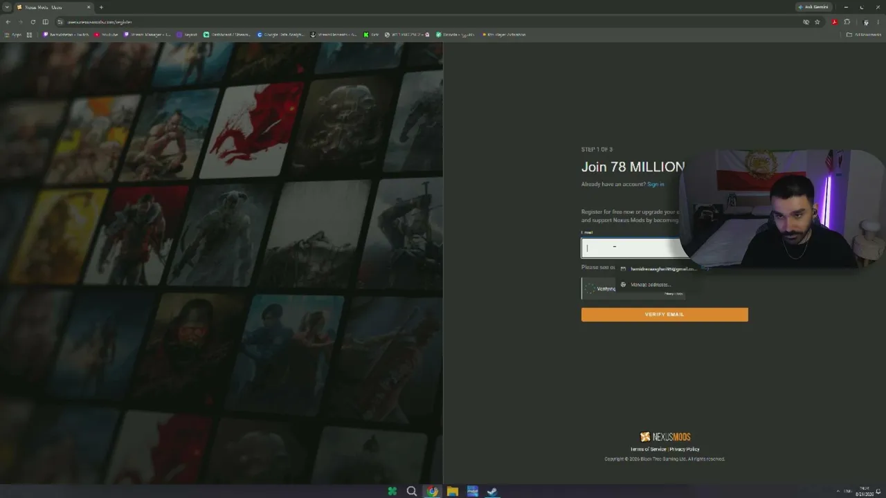This screenshot has width=886, height=498.
Task: Open the blue app icon in the taskbar
Action: pyautogui.click(x=472, y=492)
